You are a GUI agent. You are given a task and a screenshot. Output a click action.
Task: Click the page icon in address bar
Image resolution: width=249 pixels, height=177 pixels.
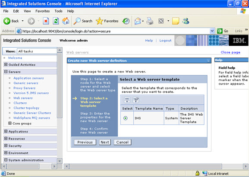[x=19, y=31]
